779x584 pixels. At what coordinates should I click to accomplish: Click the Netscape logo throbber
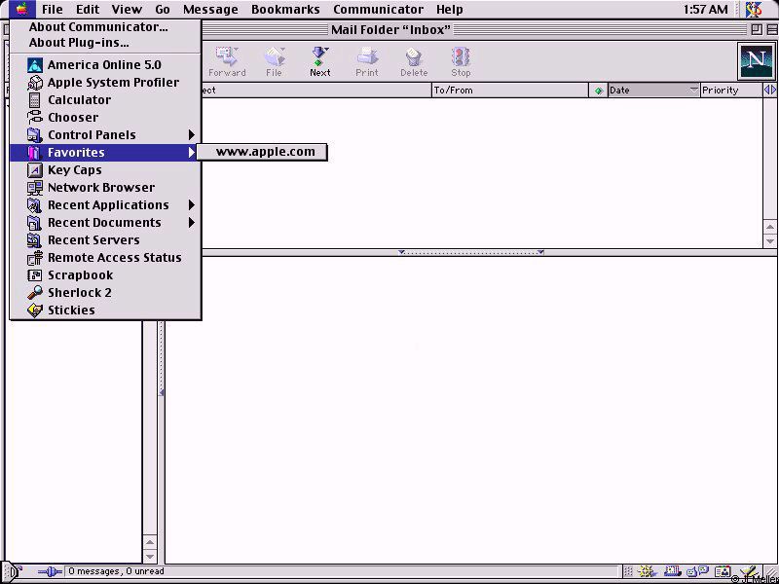(x=756, y=61)
